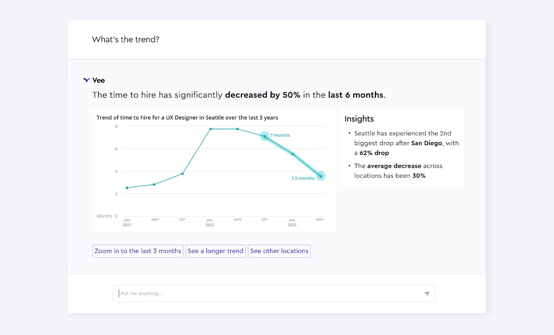Click the send arrow icon
Screen dimensions: 554x335
(427, 293)
